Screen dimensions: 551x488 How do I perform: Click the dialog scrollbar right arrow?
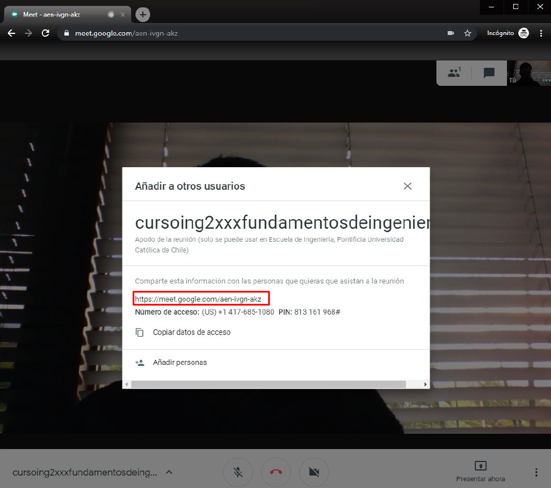(425, 384)
